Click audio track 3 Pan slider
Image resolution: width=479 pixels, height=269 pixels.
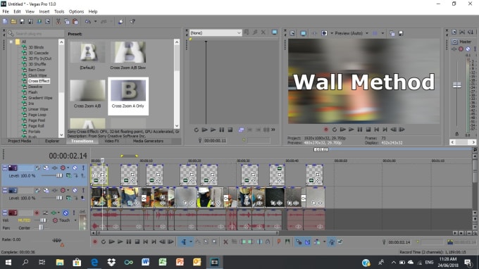coord(41,227)
